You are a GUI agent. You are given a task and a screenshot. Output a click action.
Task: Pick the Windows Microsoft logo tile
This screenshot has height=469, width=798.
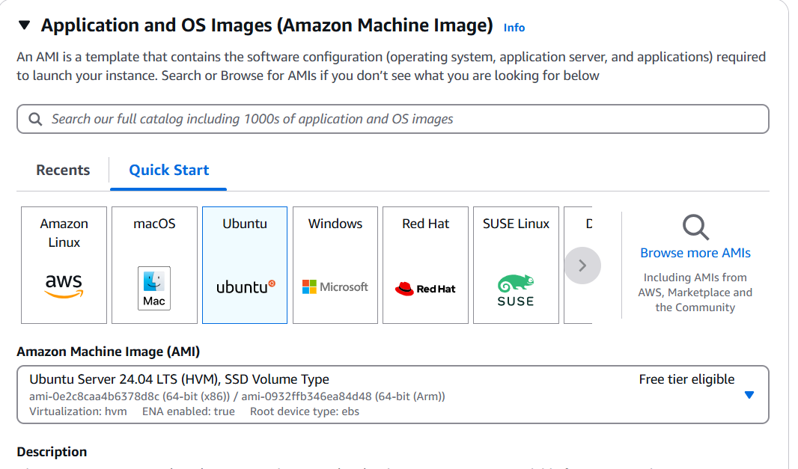coord(335,286)
